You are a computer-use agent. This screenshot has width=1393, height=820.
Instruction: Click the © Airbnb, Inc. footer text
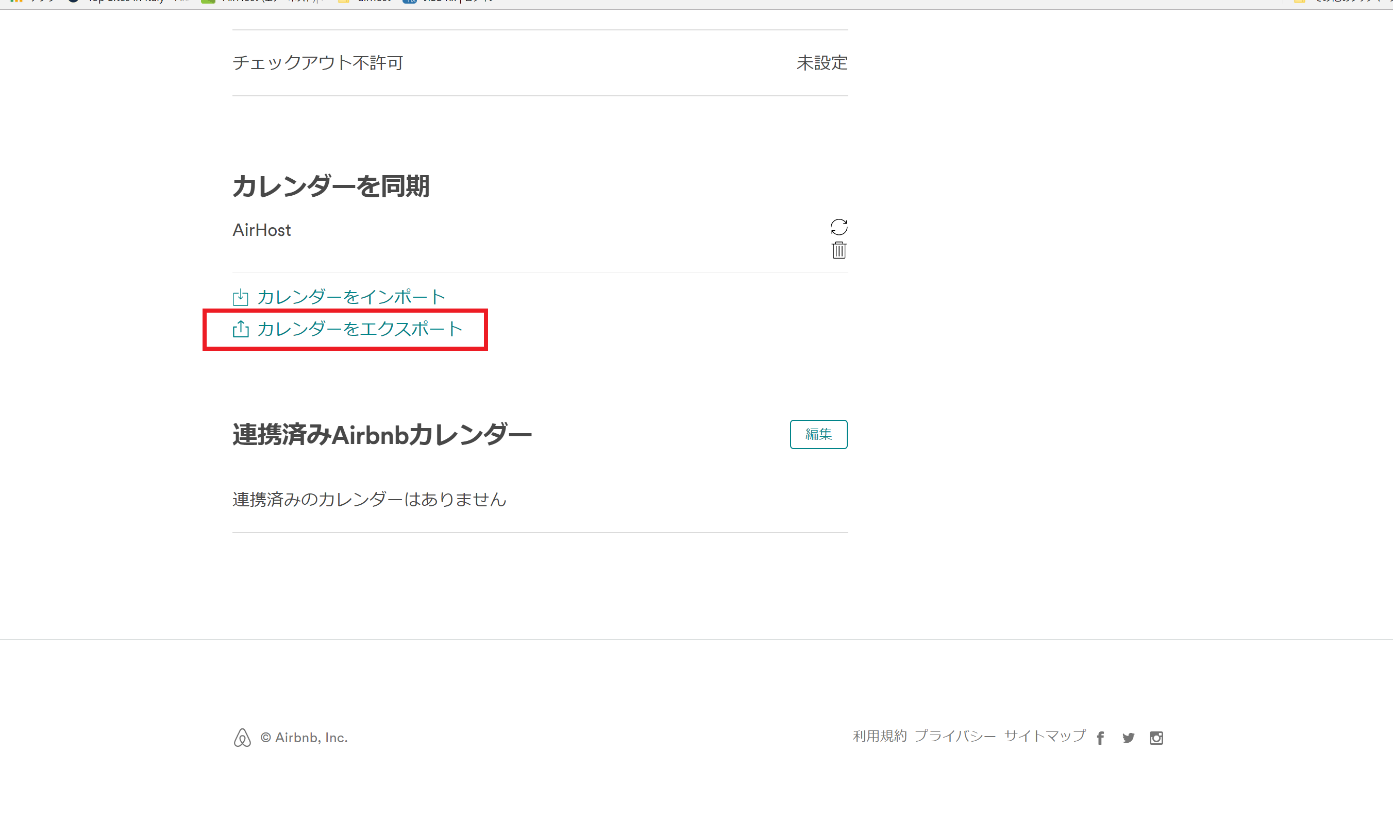pyautogui.click(x=304, y=738)
